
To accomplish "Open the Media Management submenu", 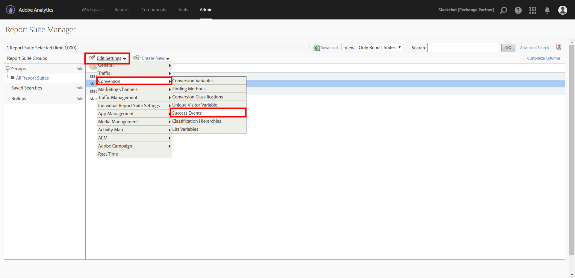I will 134,122.
